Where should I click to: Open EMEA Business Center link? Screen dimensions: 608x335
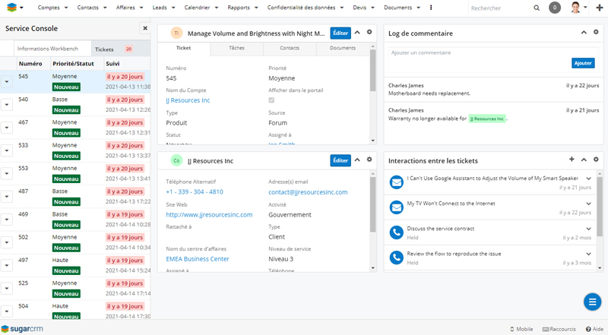[x=198, y=259]
